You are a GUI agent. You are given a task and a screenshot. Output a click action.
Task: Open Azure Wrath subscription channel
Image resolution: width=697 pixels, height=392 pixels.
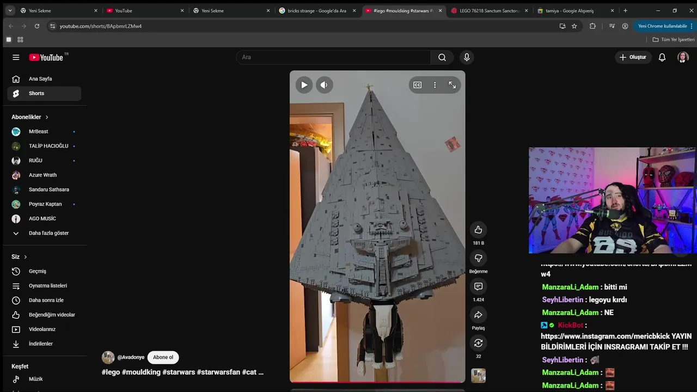point(44,175)
